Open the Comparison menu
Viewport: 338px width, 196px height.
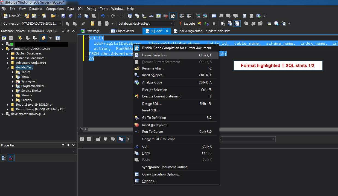(55, 9)
